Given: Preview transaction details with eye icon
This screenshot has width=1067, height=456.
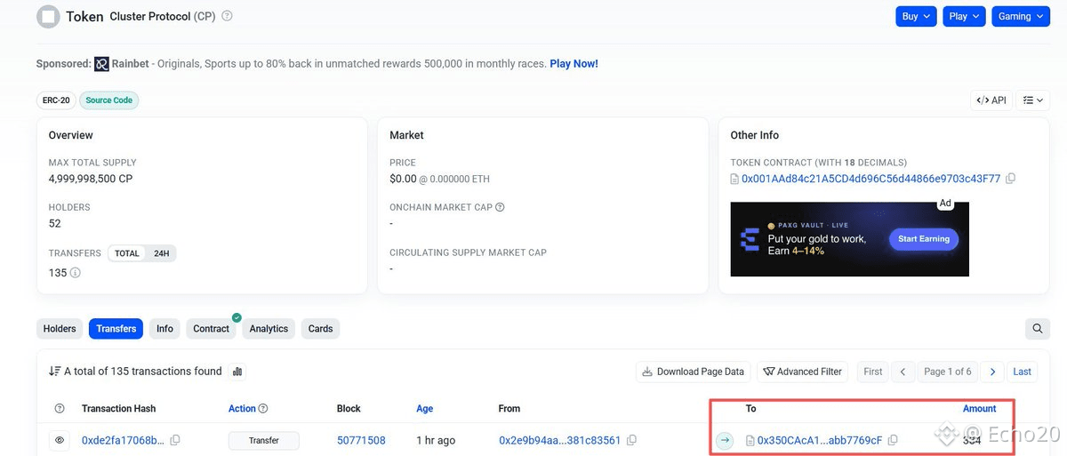Looking at the screenshot, I should click(x=60, y=440).
